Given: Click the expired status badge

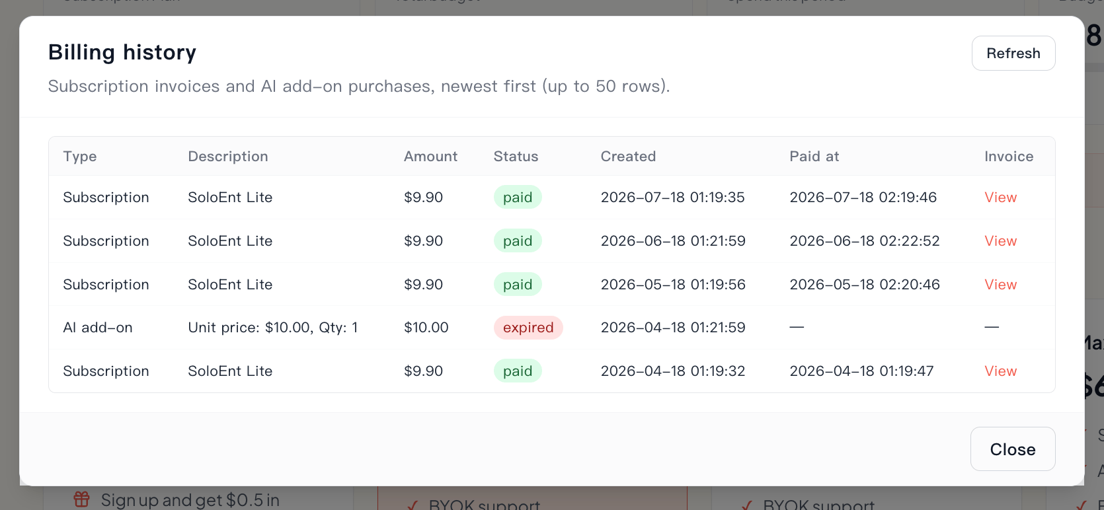Looking at the screenshot, I should coord(528,328).
